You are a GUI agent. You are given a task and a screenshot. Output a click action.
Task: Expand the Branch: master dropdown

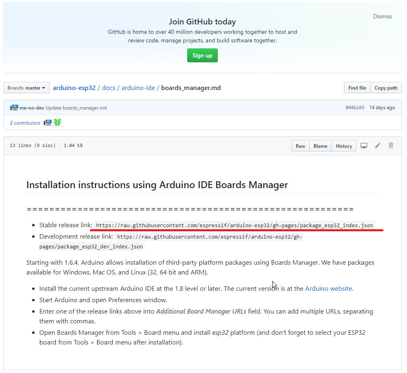26,88
